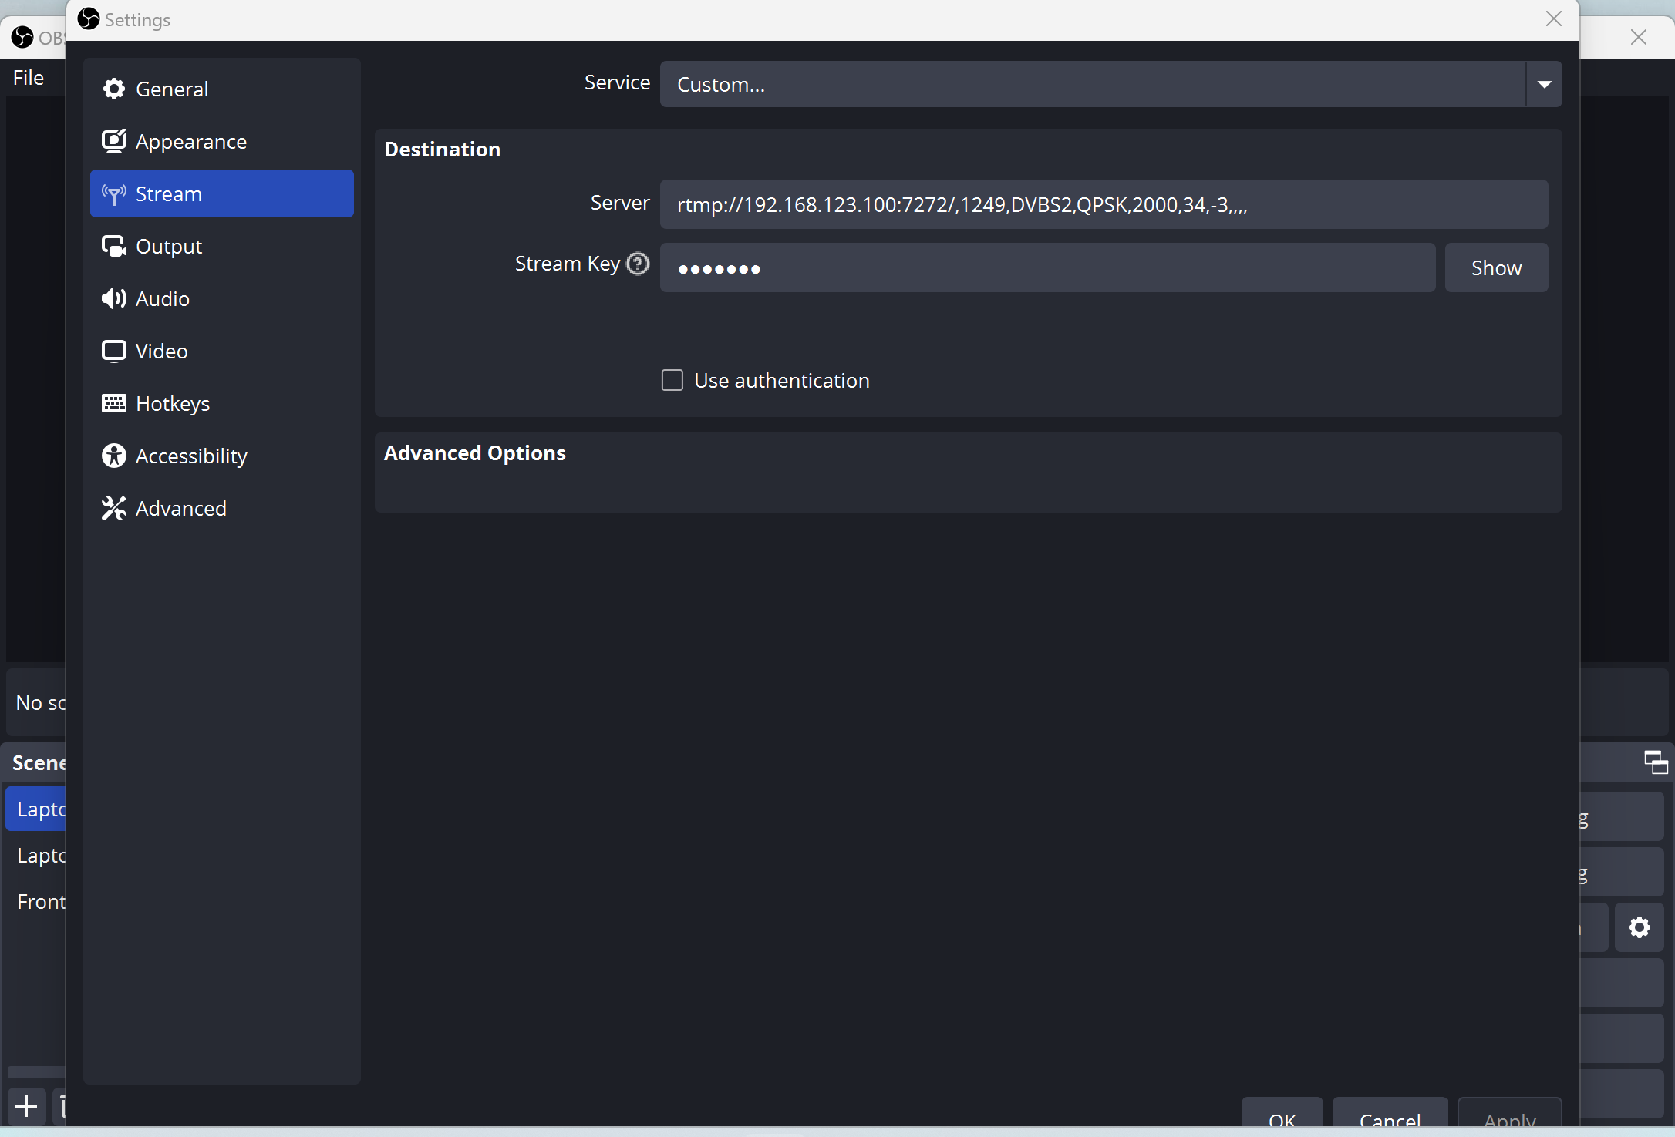Click the Advanced tools icon
This screenshot has width=1675, height=1137.
(x=114, y=509)
